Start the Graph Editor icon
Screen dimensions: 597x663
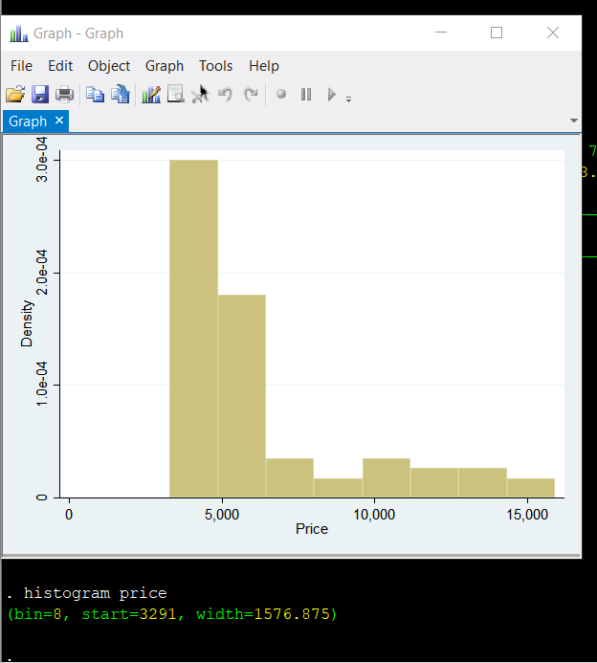pos(151,95)
